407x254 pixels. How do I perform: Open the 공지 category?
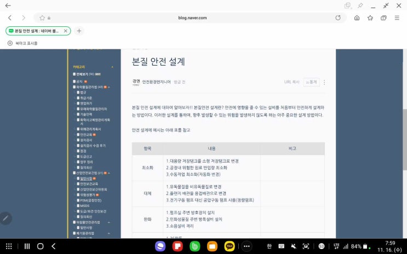(x=79, y=82)
